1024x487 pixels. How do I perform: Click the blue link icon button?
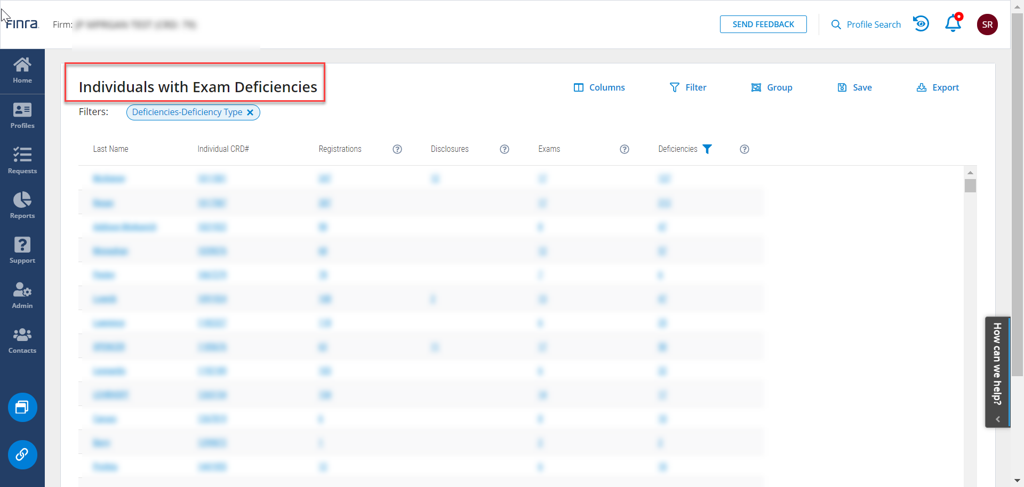pos(22,454)
